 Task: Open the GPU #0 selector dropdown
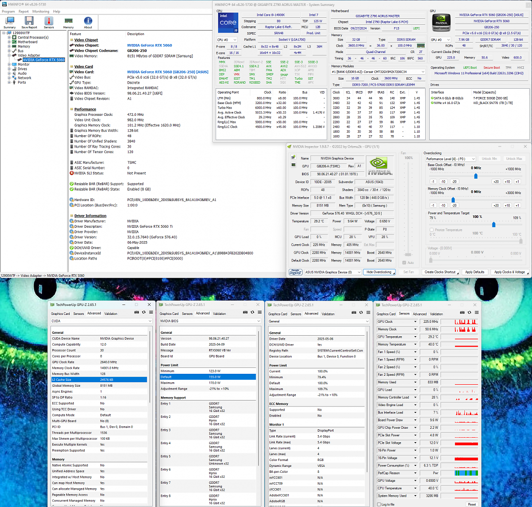click(x=441, y=40)
